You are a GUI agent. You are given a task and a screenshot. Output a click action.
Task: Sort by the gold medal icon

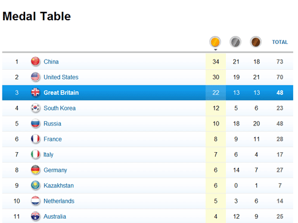(215, 42)
